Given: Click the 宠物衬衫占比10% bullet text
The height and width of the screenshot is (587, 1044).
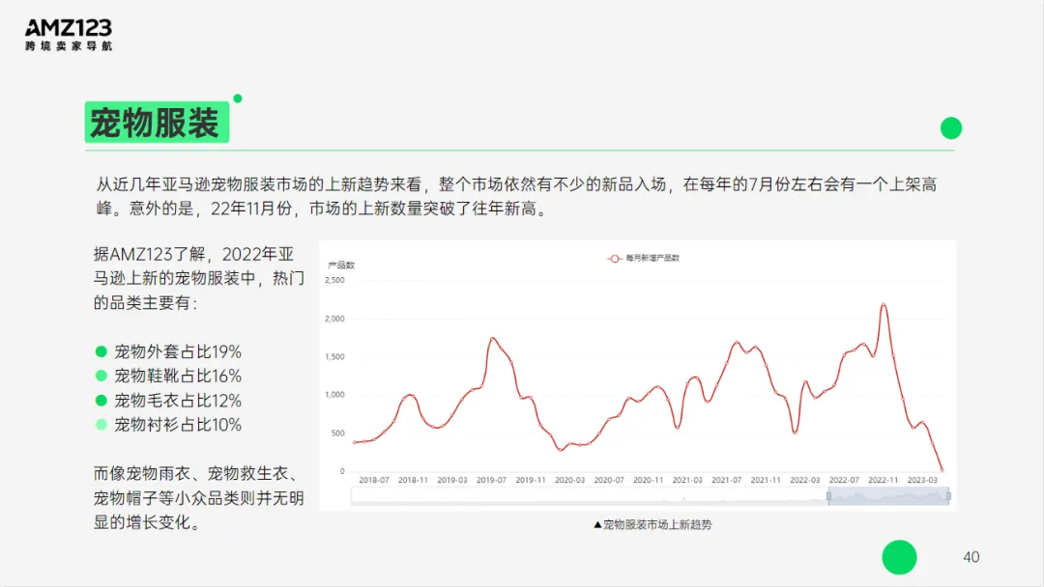Looking at the screenshot, I should pyautogui.click(x=178, y=425).
